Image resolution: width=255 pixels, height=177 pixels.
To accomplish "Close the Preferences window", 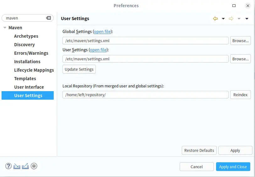I will point(248,6).
